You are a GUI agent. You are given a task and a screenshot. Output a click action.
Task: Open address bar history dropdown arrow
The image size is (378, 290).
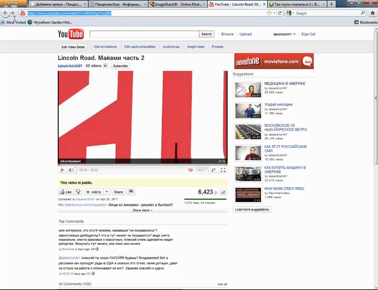pos(274,13)
